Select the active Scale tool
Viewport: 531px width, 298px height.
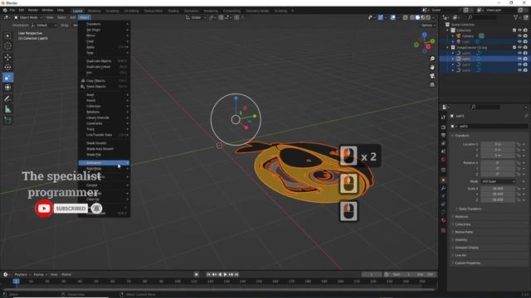point(7,77)
